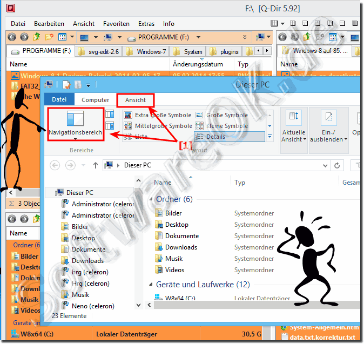Switch to the Ansicht ribbon tab in Explorer

[136, 100]
